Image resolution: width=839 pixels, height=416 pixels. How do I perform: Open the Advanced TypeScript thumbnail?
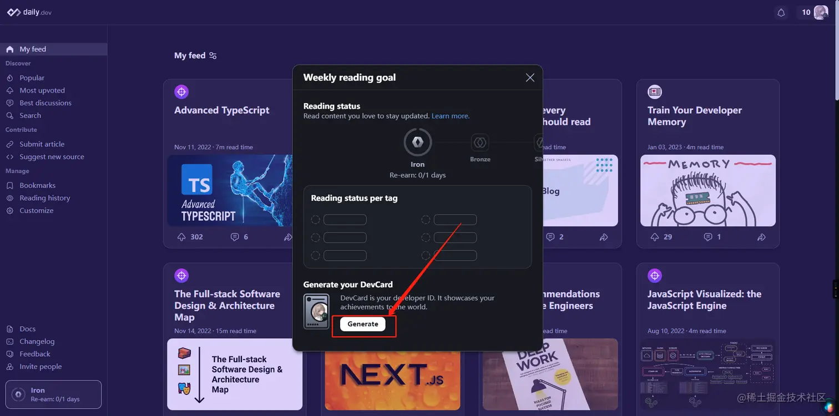[230, 190]
